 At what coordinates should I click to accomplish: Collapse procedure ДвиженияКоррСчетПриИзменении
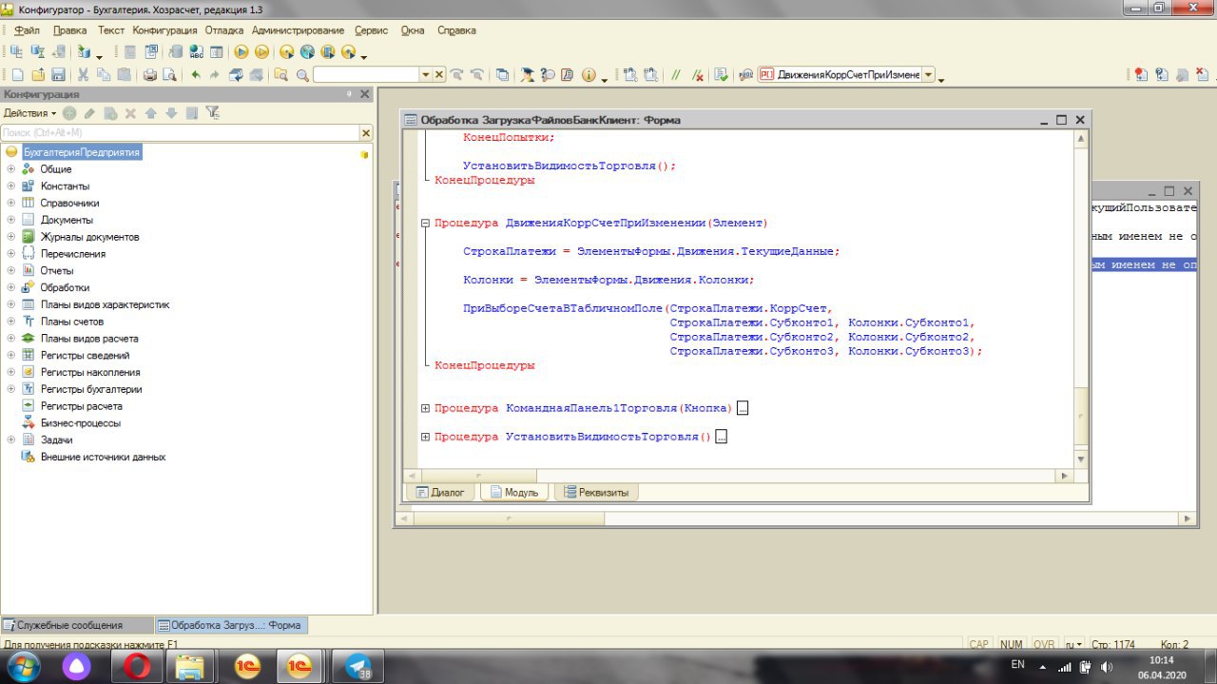(x=425, y=224)
